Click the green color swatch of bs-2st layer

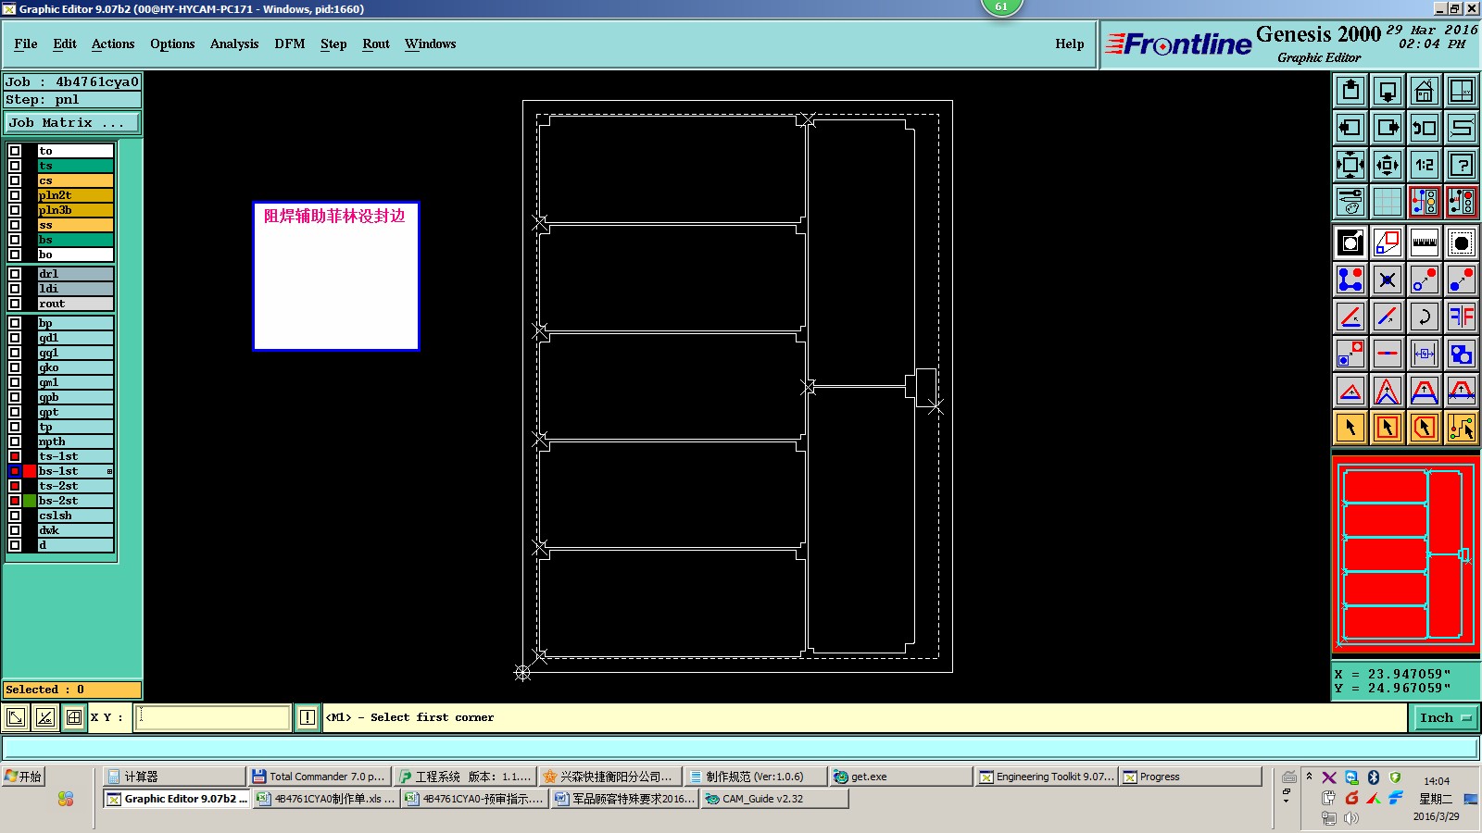[30, 501]
